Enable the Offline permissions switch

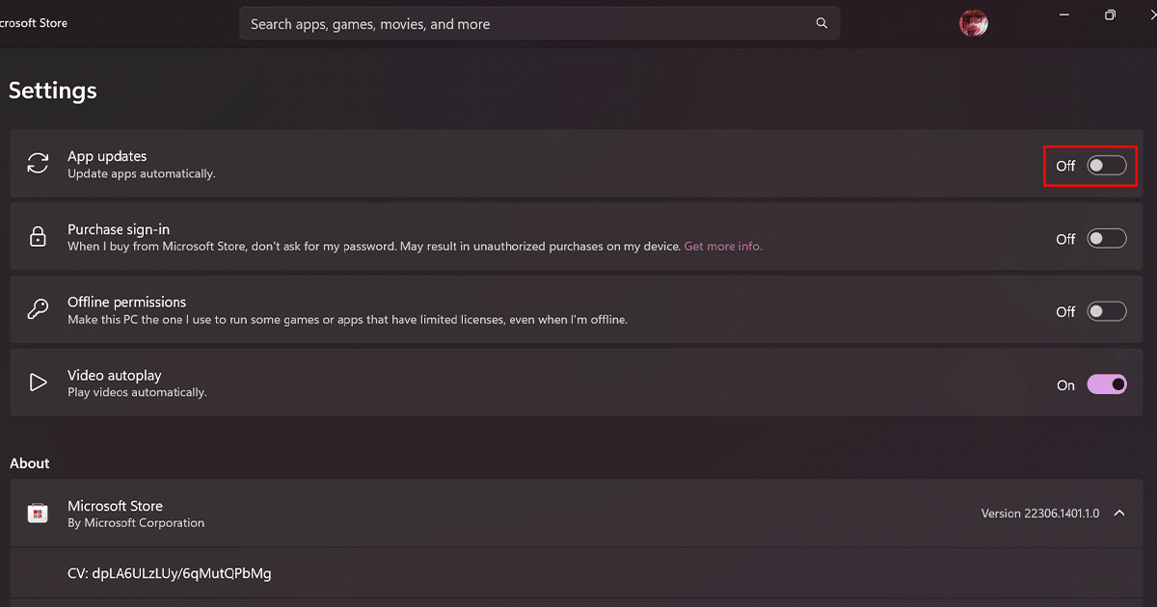[x=1106, y=311]
